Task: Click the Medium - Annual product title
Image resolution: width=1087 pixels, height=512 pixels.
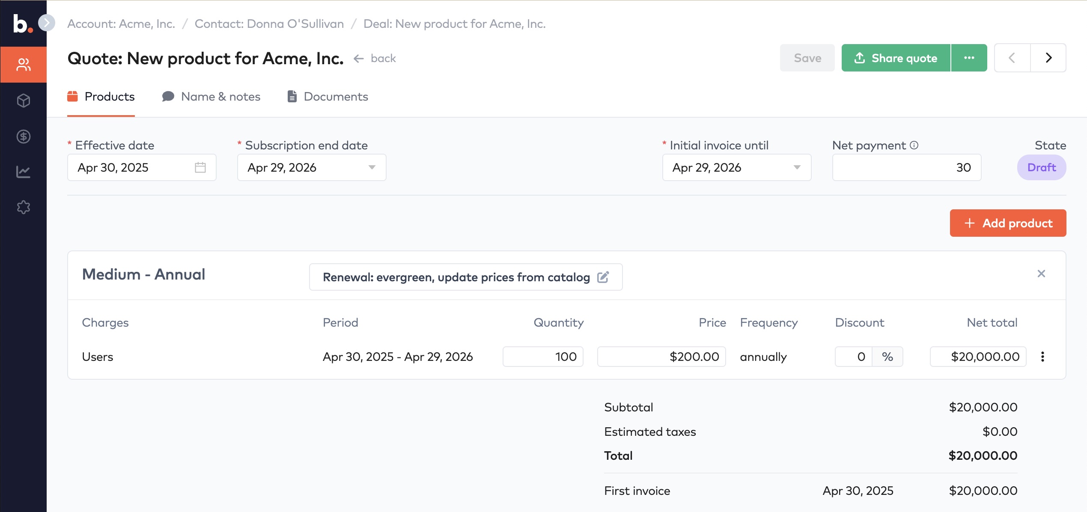Action: (x=143, y=274)
